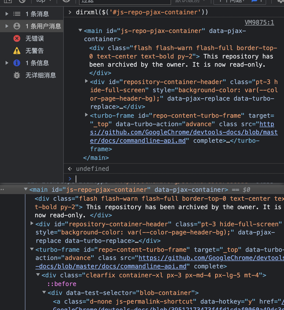Select the flash flash-warn div in Elements tree
Image resolution: width=284 pixels, height=310 pixels.
(x=159, y=207)
